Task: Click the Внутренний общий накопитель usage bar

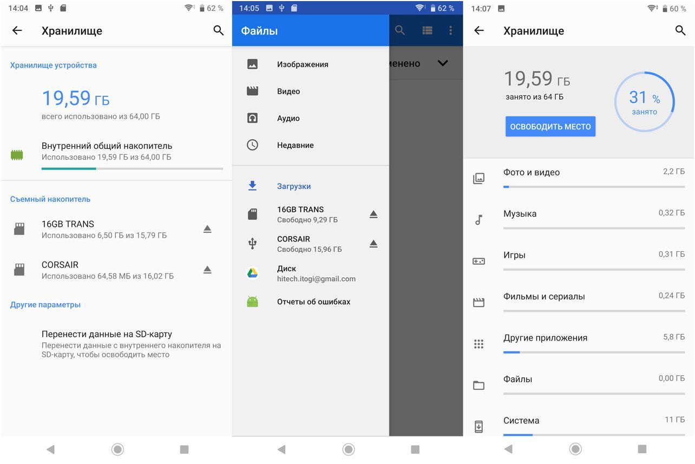Action: coord(132,168)
